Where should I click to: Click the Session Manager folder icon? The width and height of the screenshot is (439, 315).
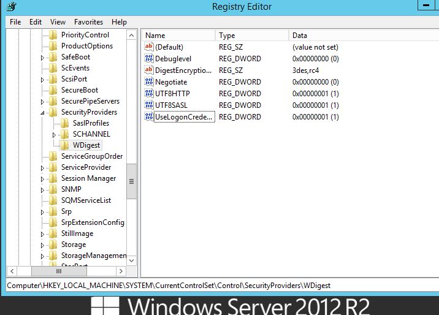click(x=53, y=178)
